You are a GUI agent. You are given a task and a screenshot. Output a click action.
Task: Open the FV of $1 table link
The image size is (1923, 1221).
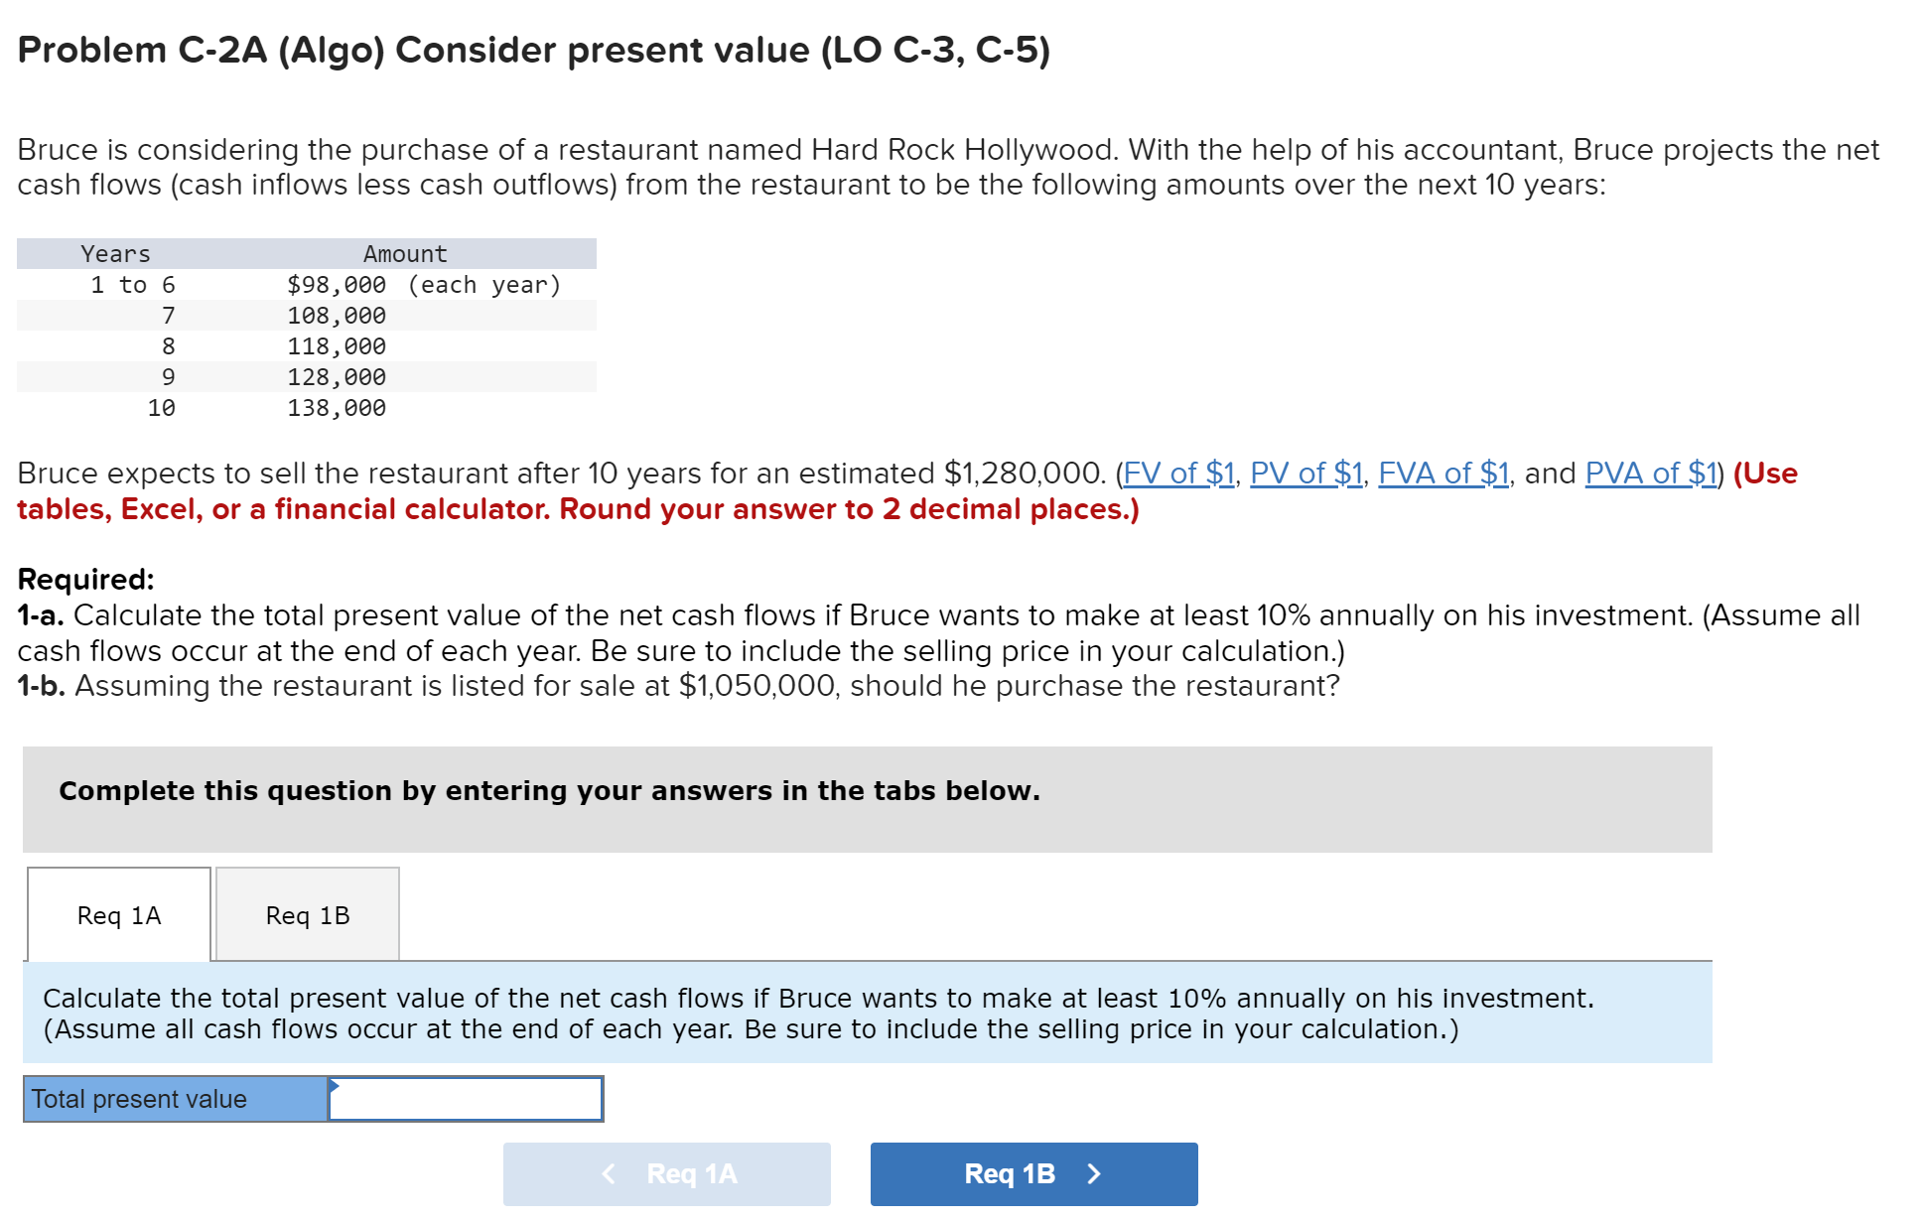[1177, 474]
